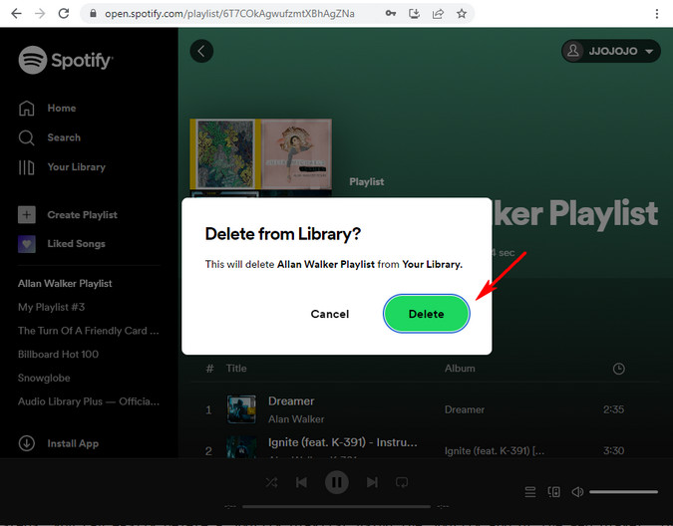The width and height of the screenshot is (673, 526).
Task: Open Audio Library Plus playlist
Action: click(x=89, y=401)
